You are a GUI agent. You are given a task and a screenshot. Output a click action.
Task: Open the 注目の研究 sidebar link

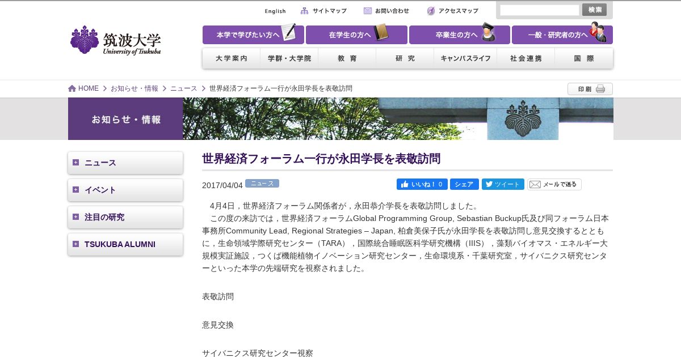pyautogui.click(x=104, y=217)
